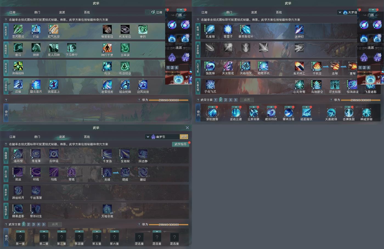Click the 神行千里 travel skill icon
The image size is (384, 249).
[107, 48]
